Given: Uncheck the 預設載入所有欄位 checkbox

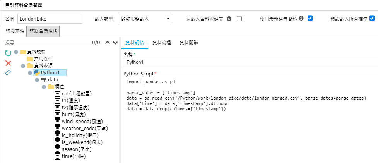Looking at the screenshot, I should point(372,18).
